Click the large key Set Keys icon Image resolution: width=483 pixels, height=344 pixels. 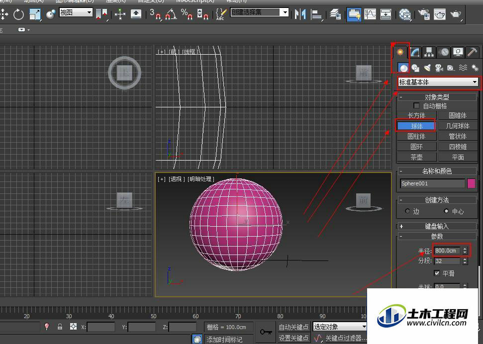(x=266, y=332)
